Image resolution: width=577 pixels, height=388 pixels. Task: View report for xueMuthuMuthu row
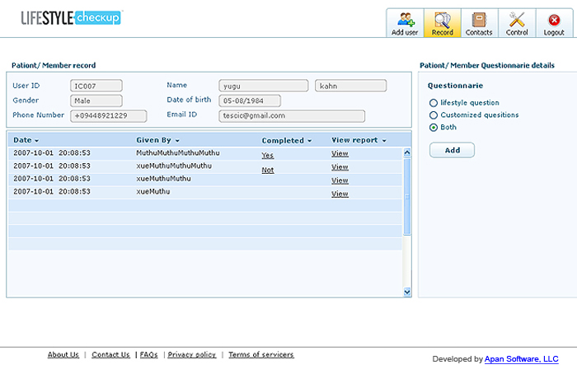(x=340, y=180)
